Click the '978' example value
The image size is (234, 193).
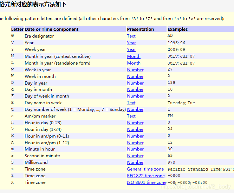pos(171,162)
